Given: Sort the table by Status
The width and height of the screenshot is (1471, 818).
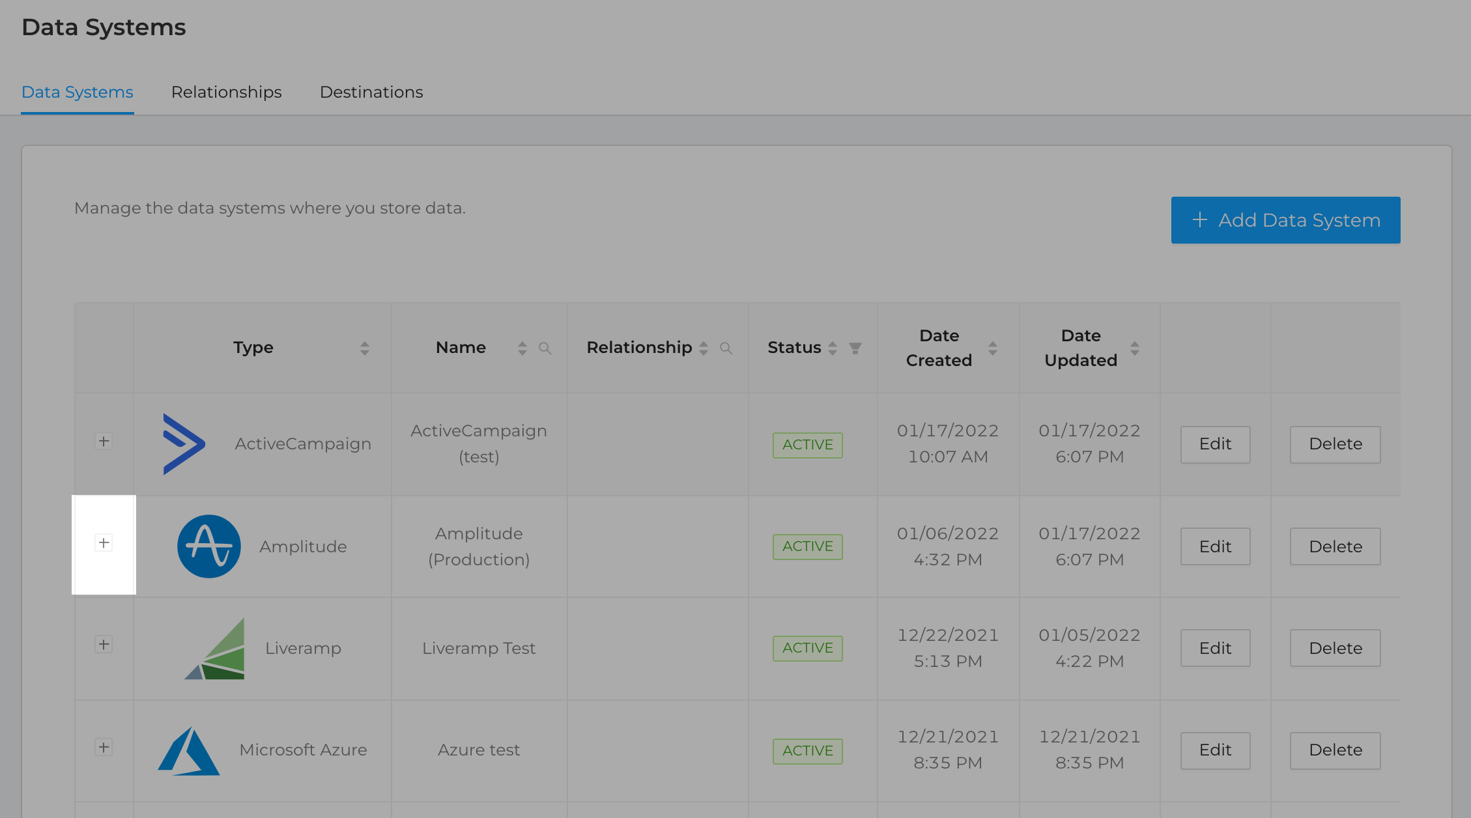Looking at the screenshot, I should point(833,348).
